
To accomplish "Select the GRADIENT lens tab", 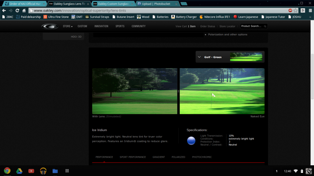I will (159, 157).
